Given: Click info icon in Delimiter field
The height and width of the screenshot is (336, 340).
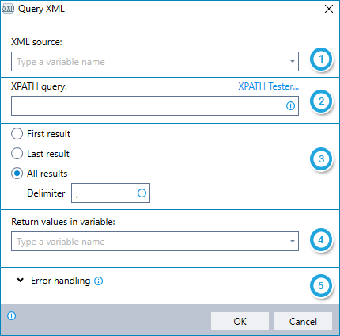Looking at the screenshot, I should pyautogui.click(x=142, y=193).
